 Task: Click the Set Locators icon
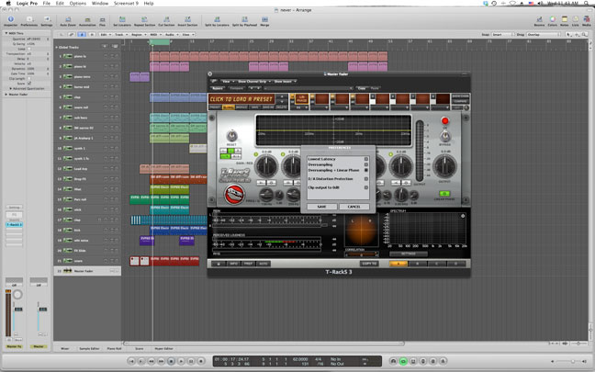[x=122, y=20]
